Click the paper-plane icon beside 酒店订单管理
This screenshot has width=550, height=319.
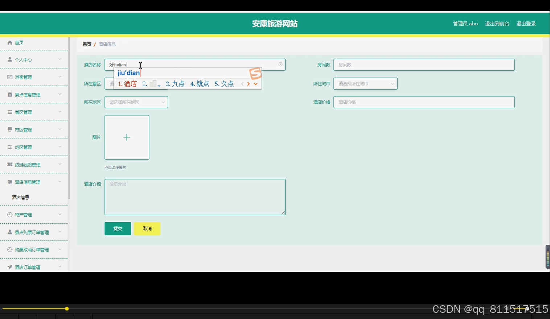coord(10,267)
